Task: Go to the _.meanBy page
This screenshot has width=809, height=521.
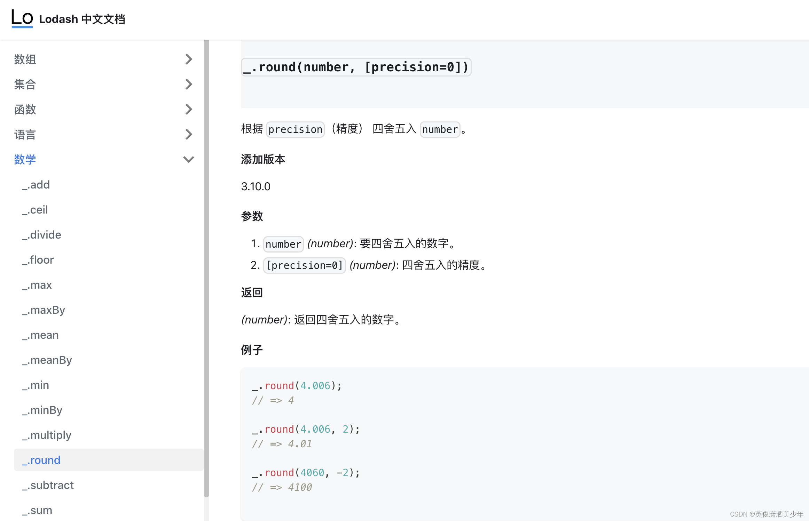Action: pyautogui.click(x=47, y=360)
